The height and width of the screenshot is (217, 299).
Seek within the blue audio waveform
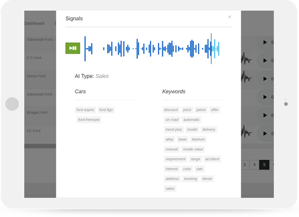[152, 49]
